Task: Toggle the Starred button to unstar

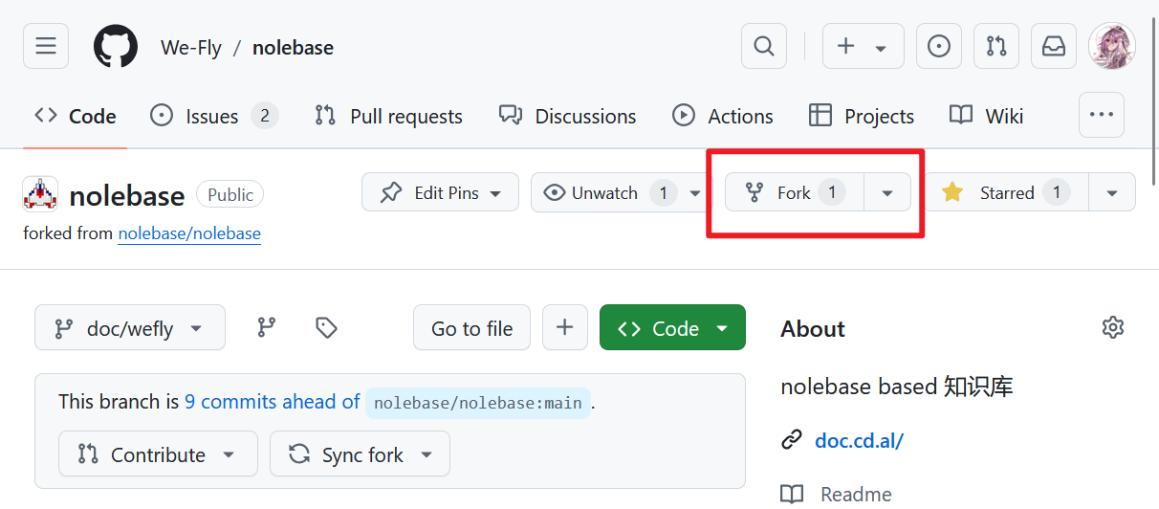Action: [1006, 192]
